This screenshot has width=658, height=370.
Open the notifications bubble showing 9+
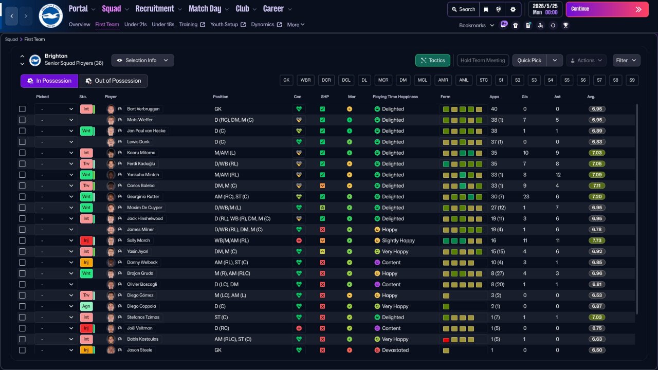pos(504,25)
